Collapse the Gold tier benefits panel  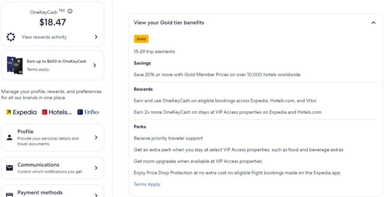pyautogui.click(x=373, y=23)
